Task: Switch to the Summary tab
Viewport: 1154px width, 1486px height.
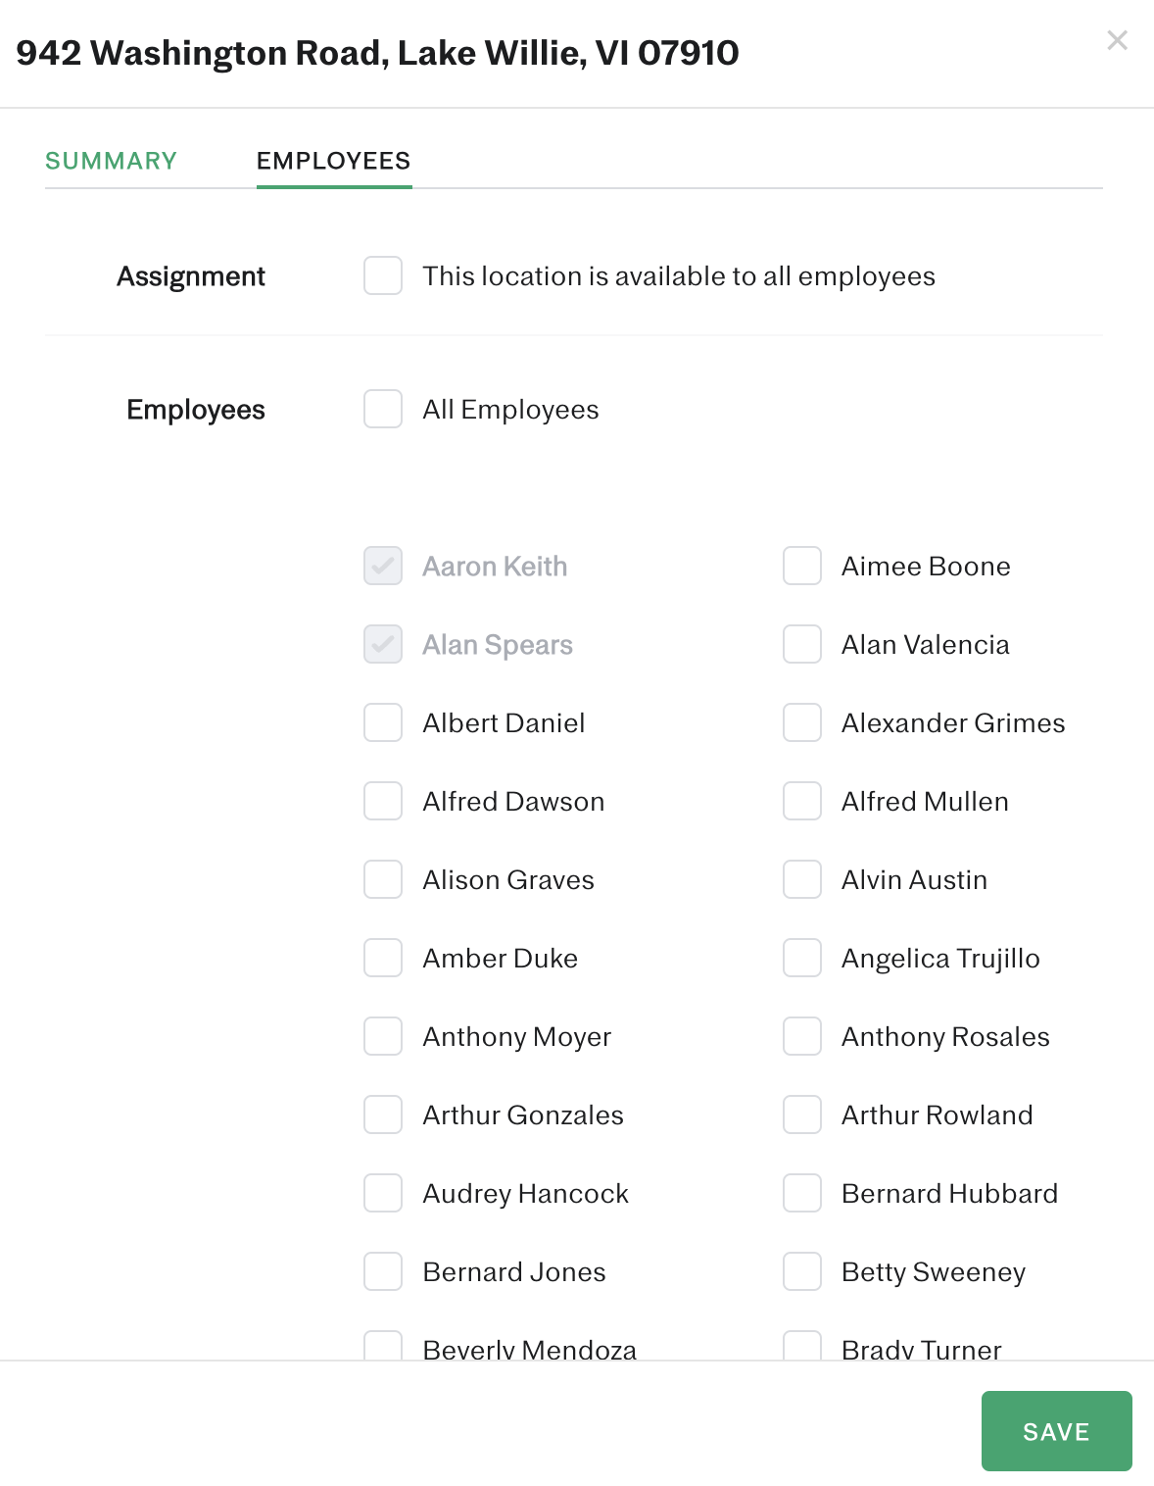Action: tap(111, 161)
